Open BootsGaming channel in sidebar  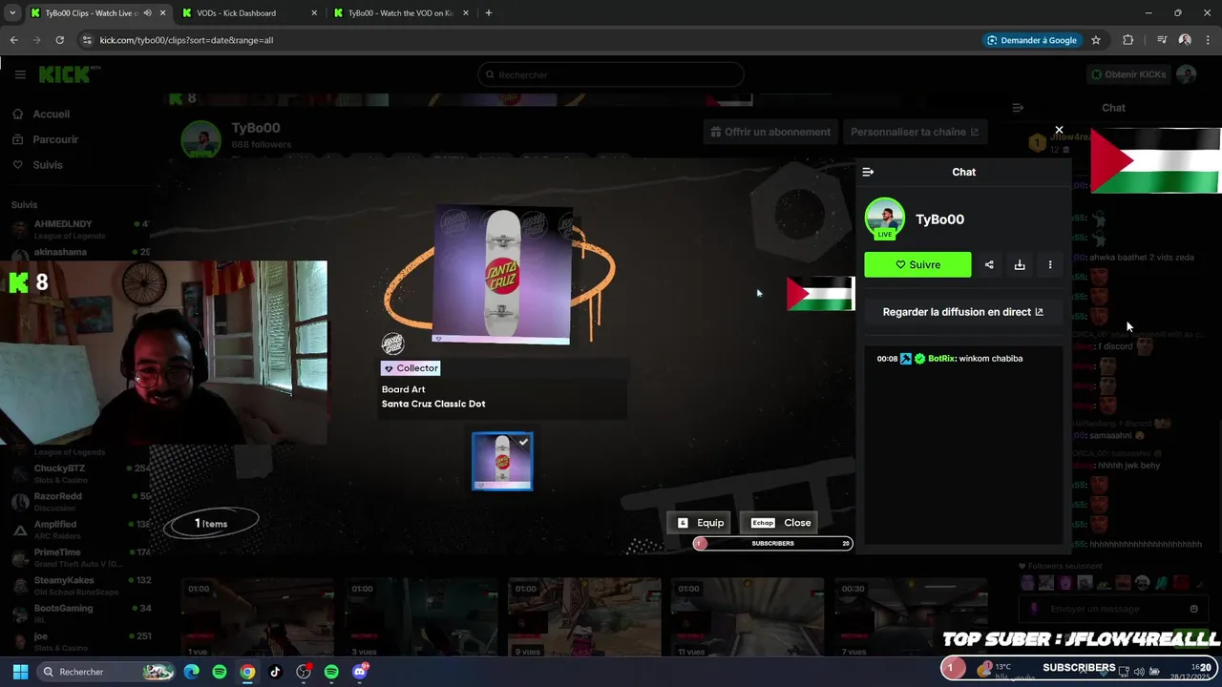point(80,613)
